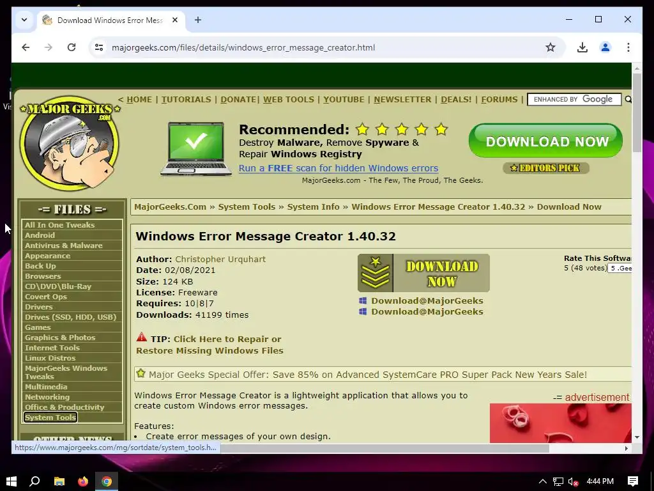Screen dimensions: 654x491
Task: Select Antivirus & Malware category
Action: (x=63, y=245)
